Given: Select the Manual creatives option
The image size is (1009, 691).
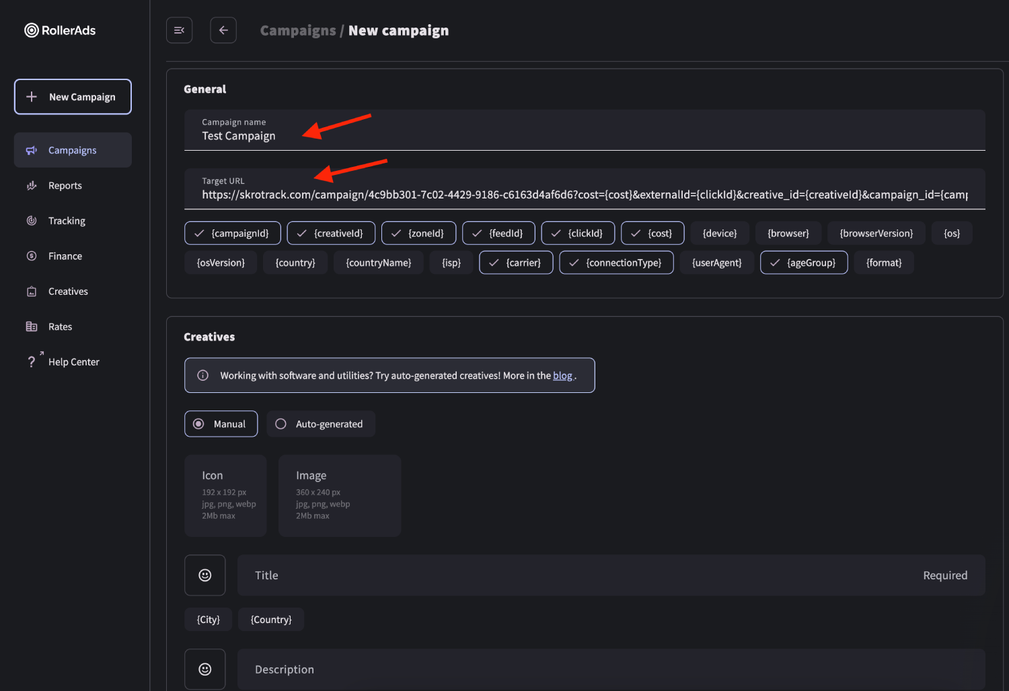Looking at the screenshot, I should click(x=221, y=424).
